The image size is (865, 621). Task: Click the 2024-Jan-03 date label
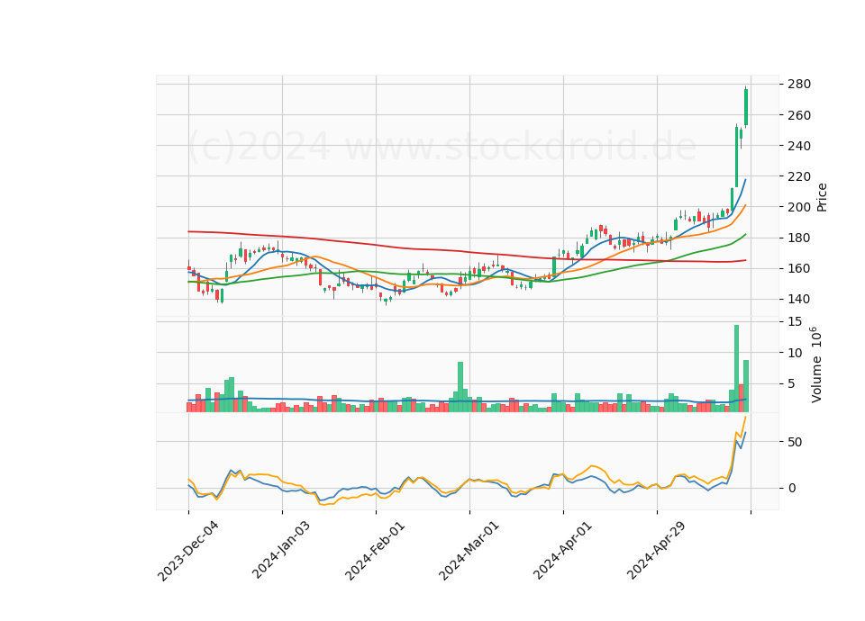[x=281, y=550]
